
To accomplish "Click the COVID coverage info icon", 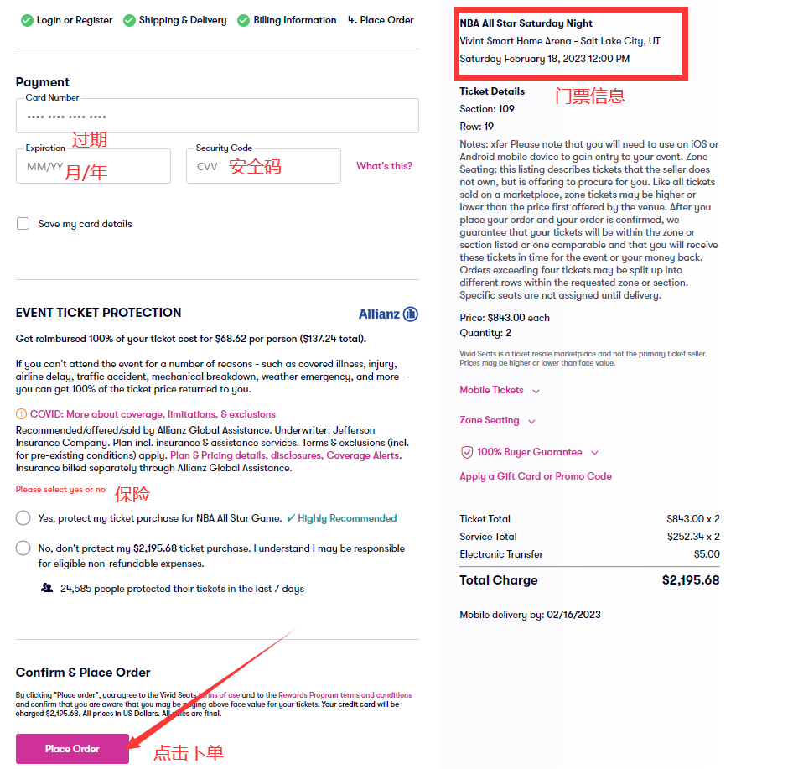I will click(x=22, y=414).
